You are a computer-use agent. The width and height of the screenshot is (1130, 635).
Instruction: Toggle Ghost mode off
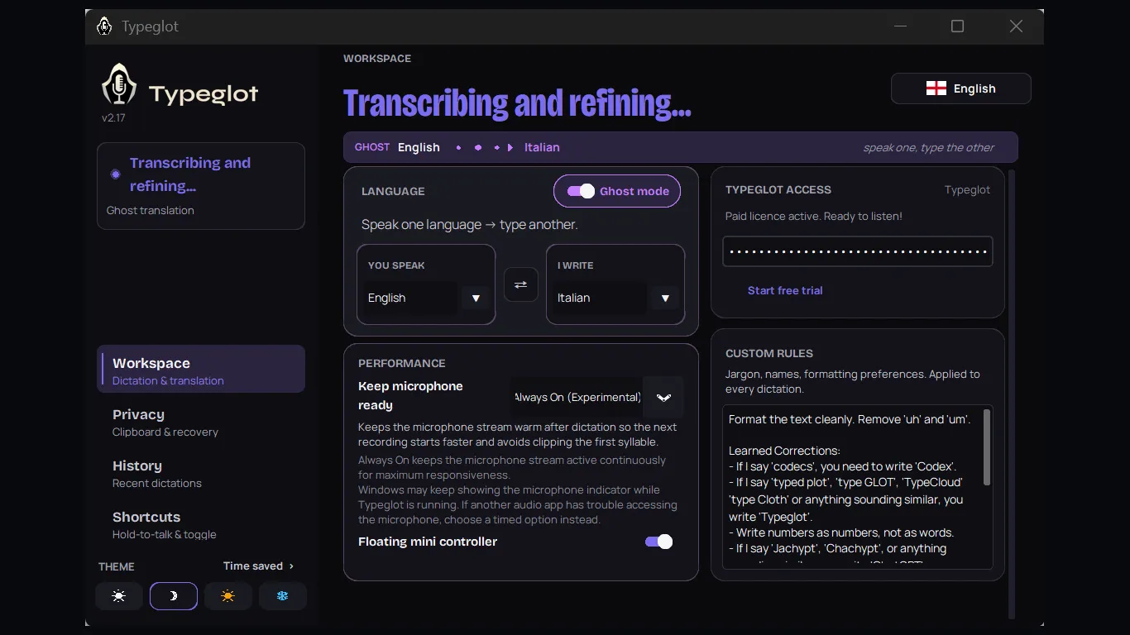coord(617,191)
